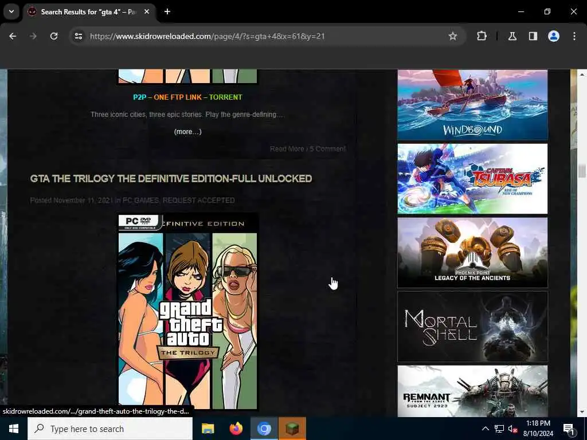Click the muted volume tray icon
The width and height of the screenshot is (587, 440).
pos(512,429)
